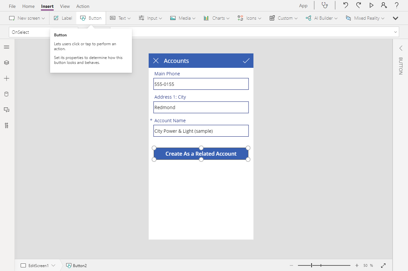Open the Data sources cylinder icon
Screen dimensions: 408x271
pos(7,94)
